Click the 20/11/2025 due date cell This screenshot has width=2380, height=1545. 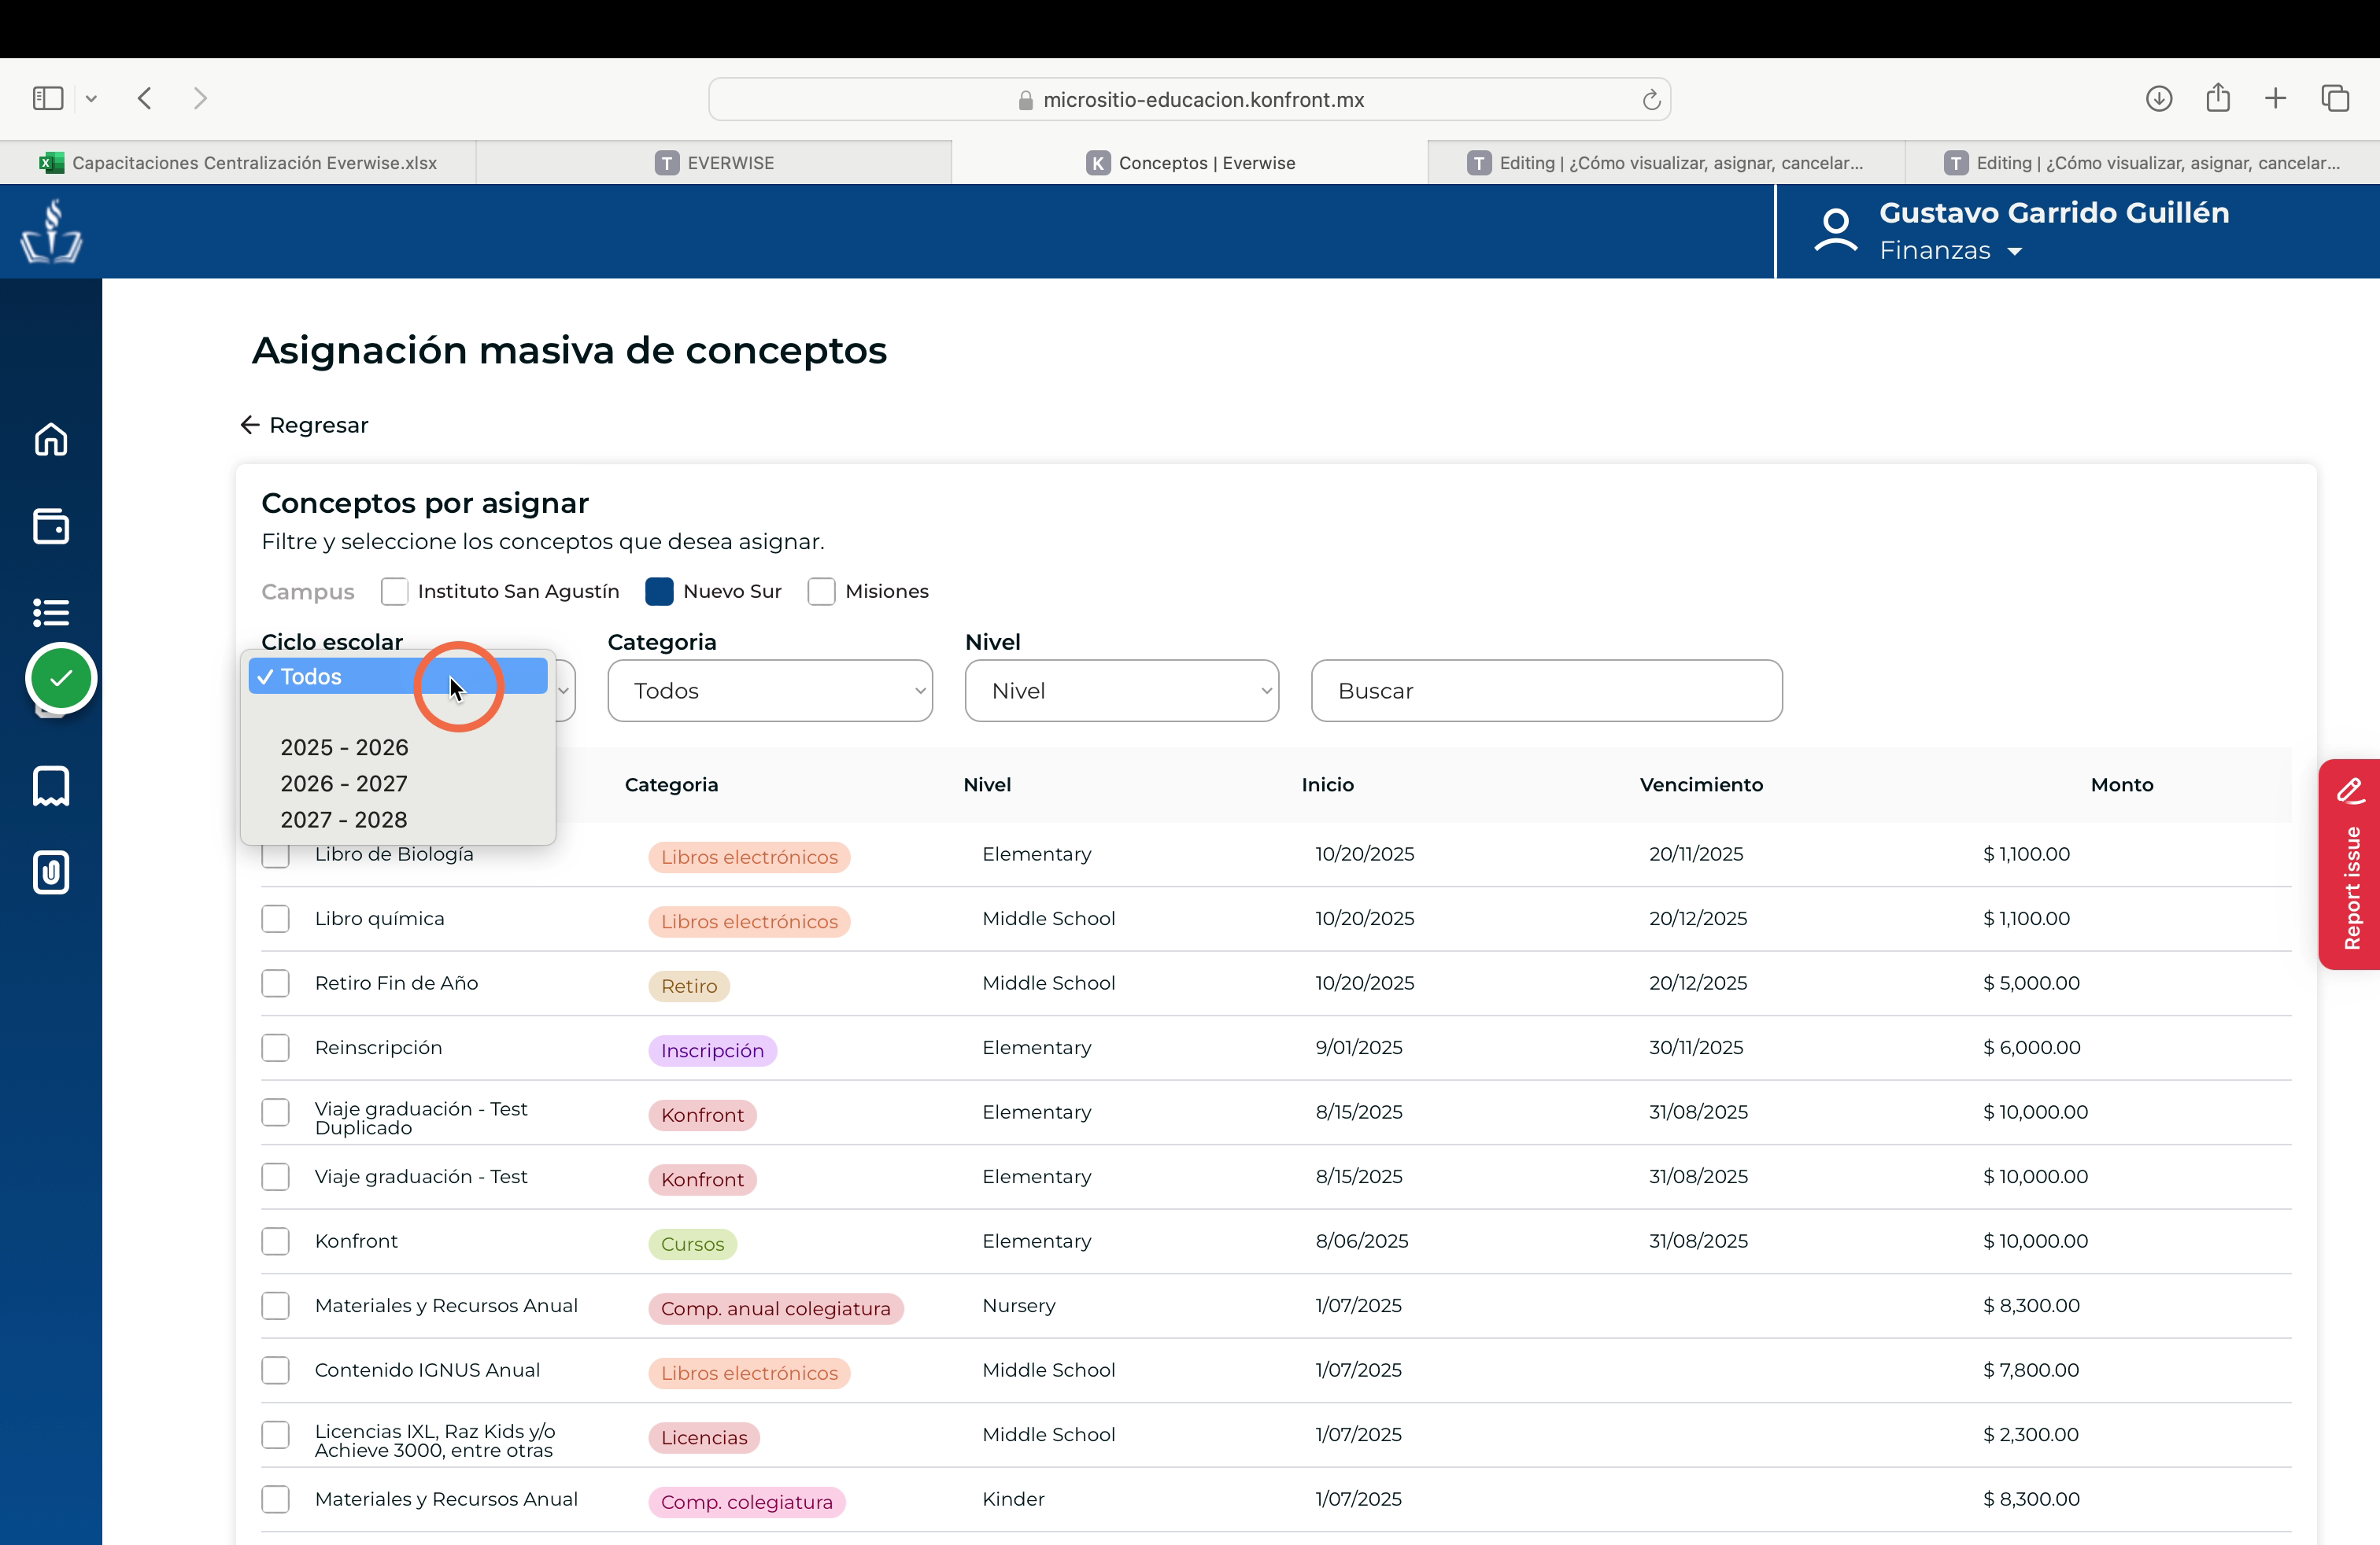click(x=1696, y=854)
